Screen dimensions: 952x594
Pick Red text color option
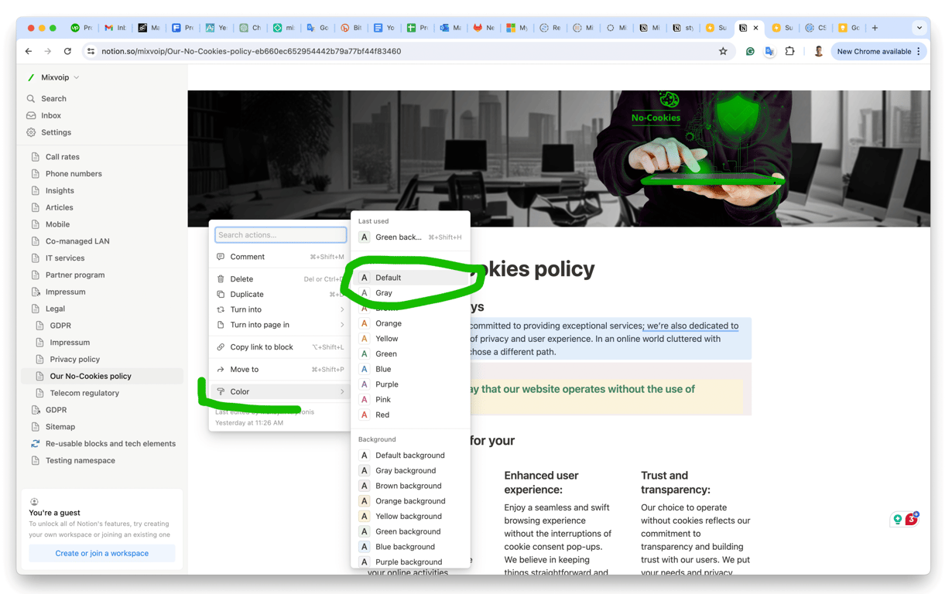(410, 415)
